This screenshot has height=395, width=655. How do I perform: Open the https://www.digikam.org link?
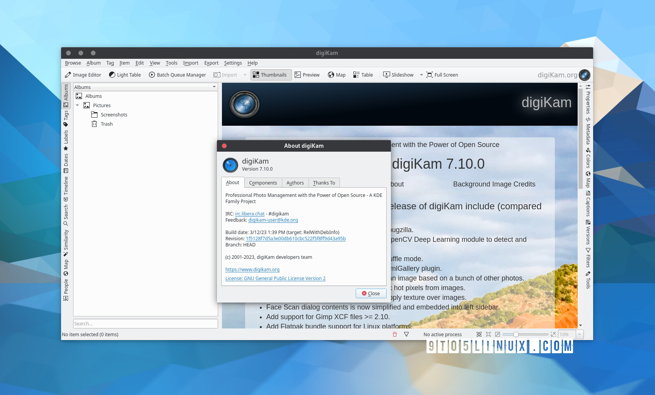252,270
